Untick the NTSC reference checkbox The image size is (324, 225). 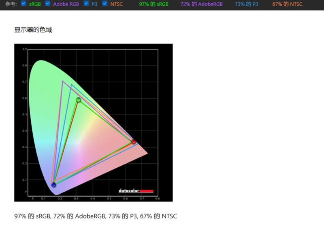click(105, 4)
